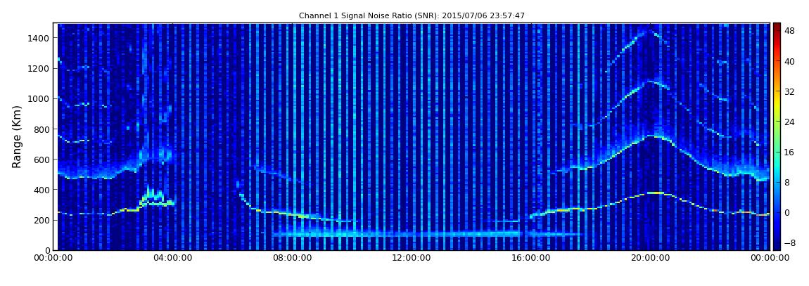Click the 1400 range tick label

(x=39, y=38)
